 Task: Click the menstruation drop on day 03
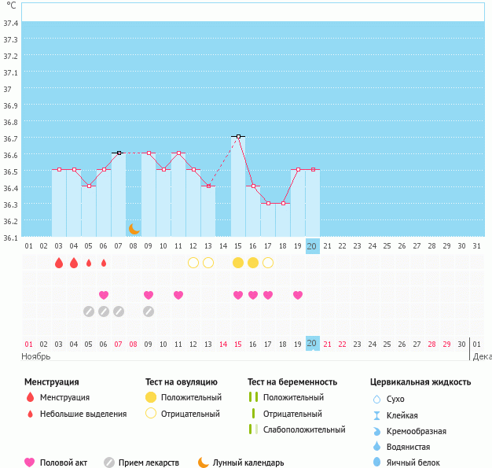[59, 263]
